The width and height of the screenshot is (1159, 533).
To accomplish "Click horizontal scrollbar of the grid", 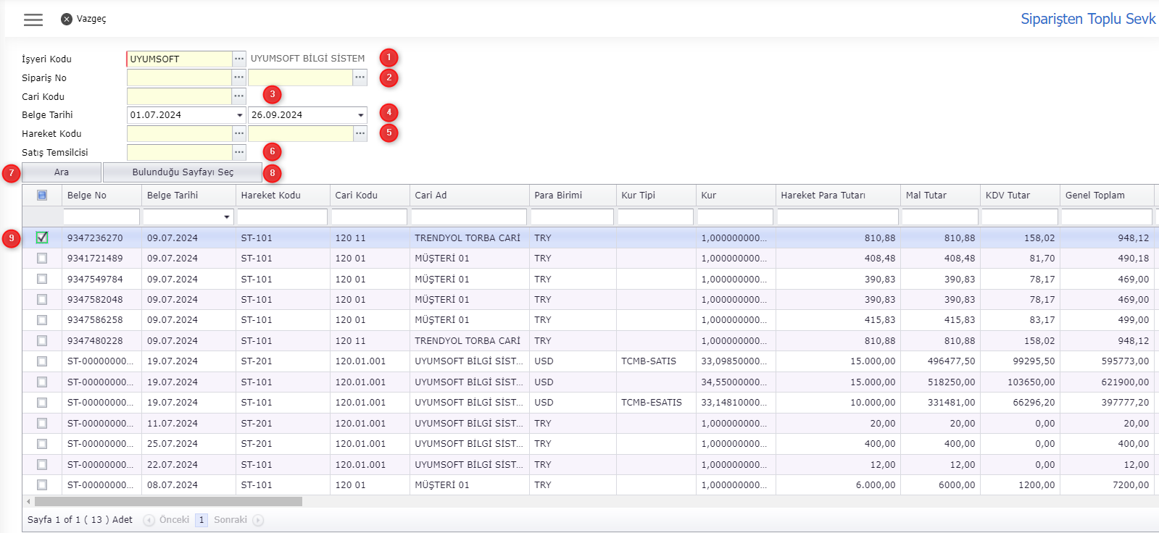I will coord(168,501).
